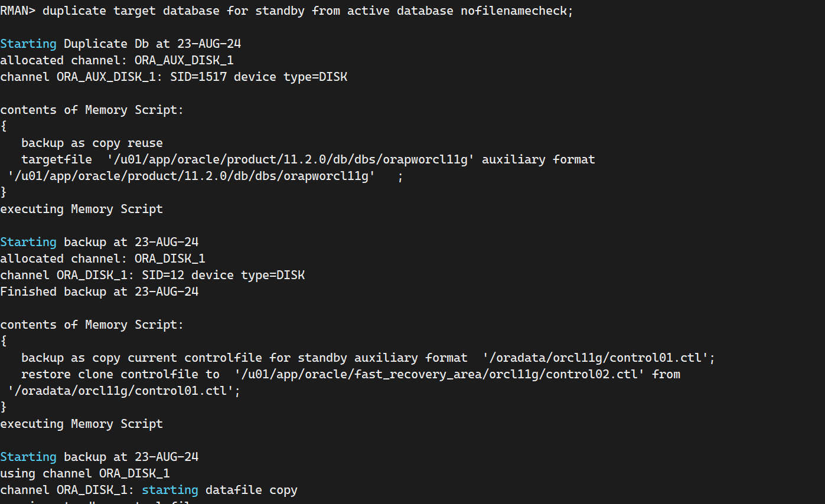The height and width of the screenshot is (504, 825).
Task: Click the "using channel ORA_DISK_1" line
Action: coord(85,473)
